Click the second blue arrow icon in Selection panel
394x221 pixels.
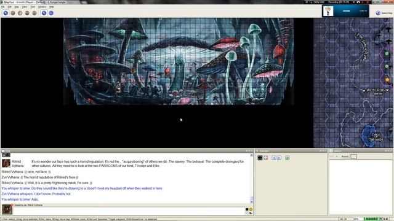[279, 158]
